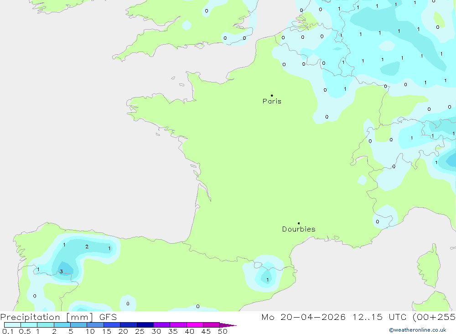Click the legend label 25
The height and width of the screenshot is (334, 456).
pyautogui.click(x=140, y=331)
